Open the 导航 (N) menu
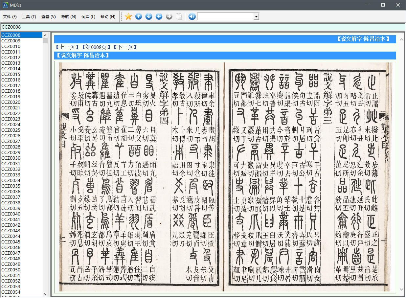 tap(68, 17)
